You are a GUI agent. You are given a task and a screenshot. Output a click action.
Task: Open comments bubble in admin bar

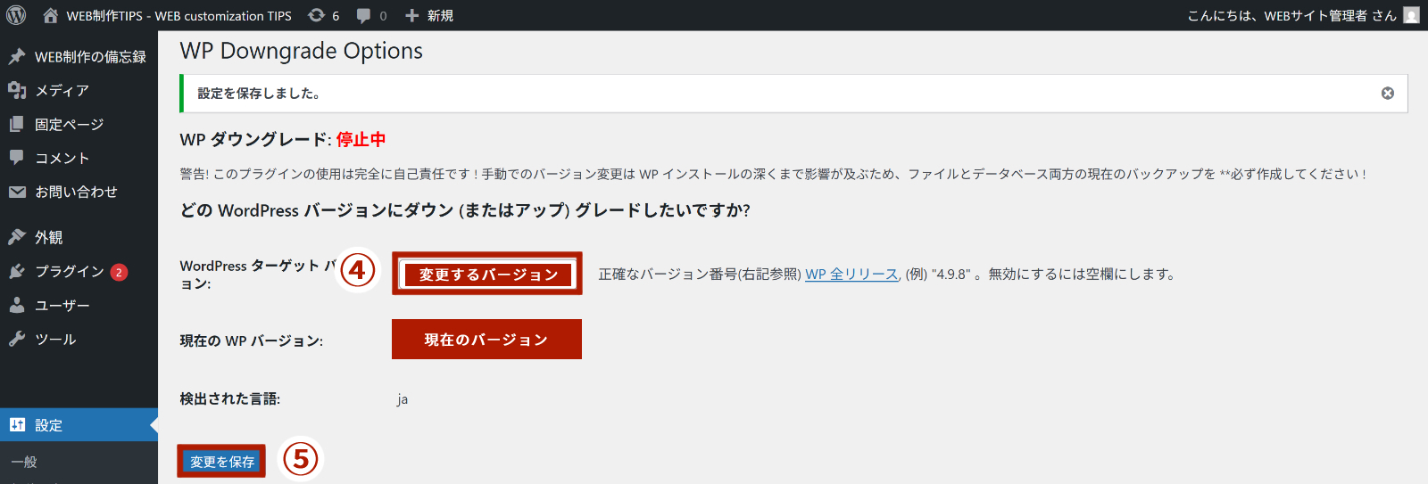click(x=364, y=15)
